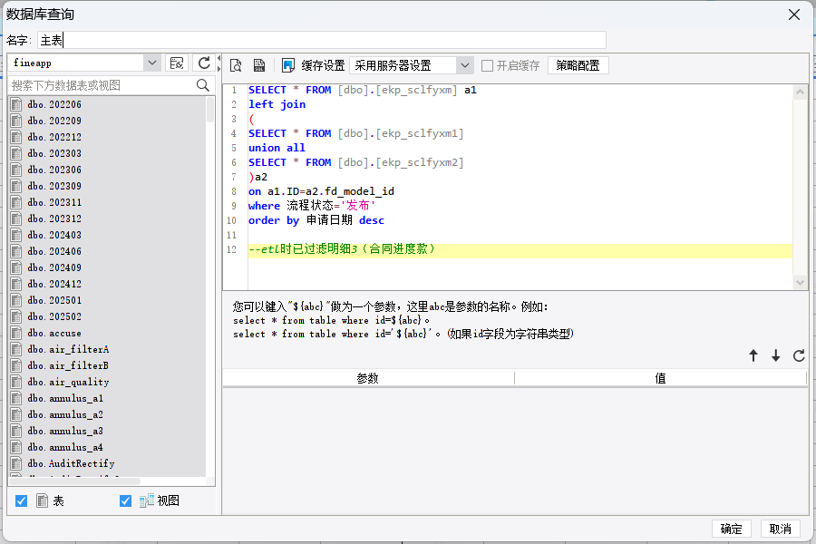This screenshot has height=544, width=816.
Task: Click SQL line with ekp_sclfyxm1
Action: point(356,133)
